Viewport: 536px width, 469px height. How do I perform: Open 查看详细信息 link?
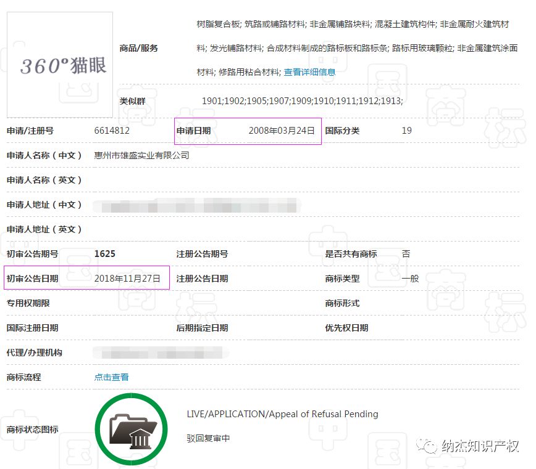pos(310,71)
